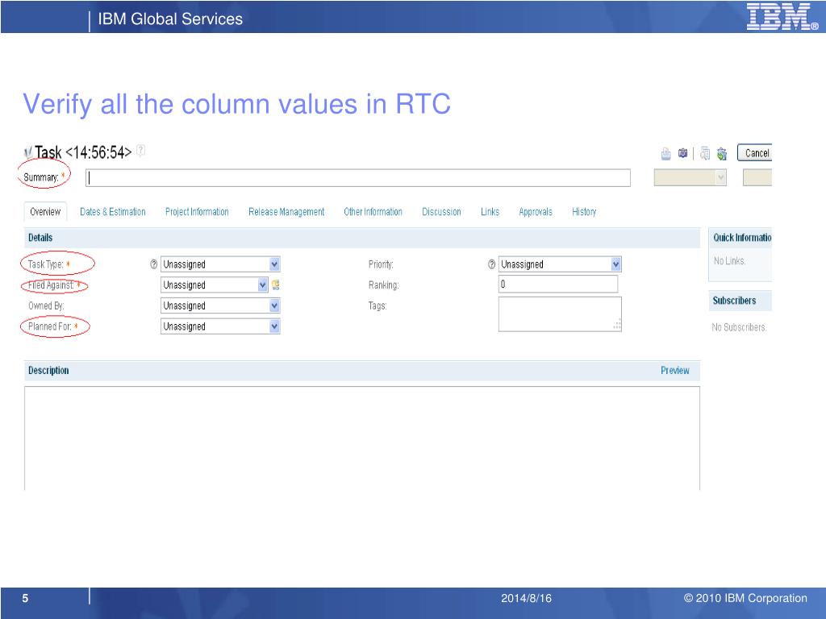Click the green refresh work item icon

click(721, 154)
